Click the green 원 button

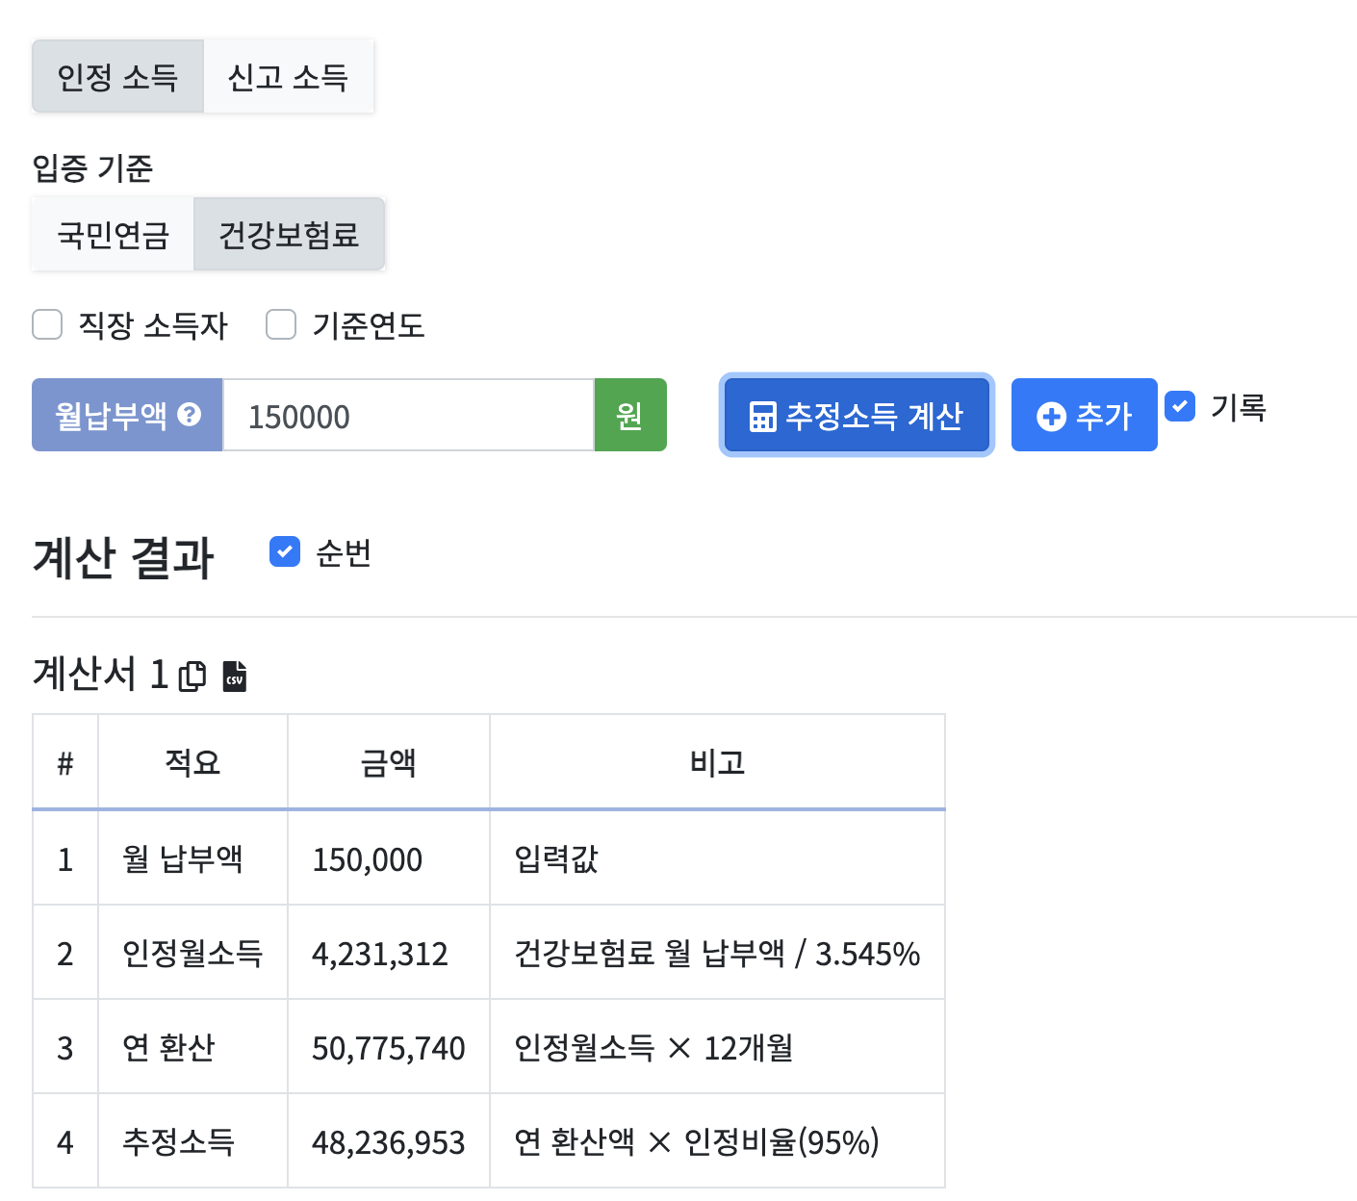click(630, 415)
